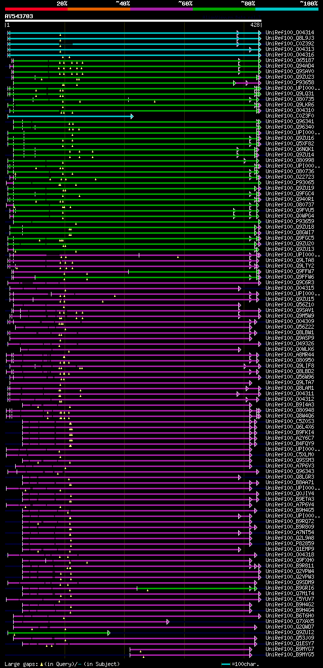This screenshot has width=323, height=668.
Task: Select hit label UniRef100_P93658
Action: pos(290,83)
